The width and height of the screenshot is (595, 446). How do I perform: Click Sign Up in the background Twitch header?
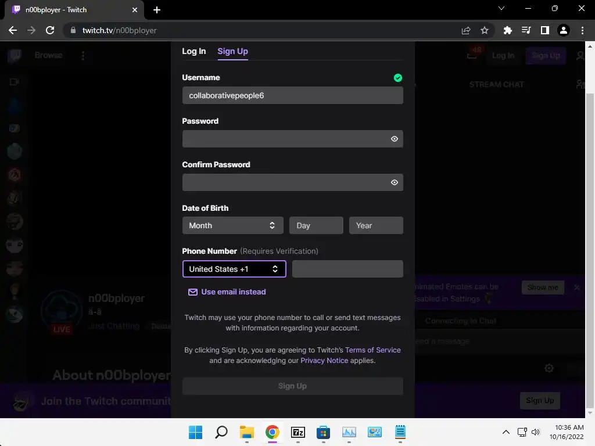click(x=546, y=56)
